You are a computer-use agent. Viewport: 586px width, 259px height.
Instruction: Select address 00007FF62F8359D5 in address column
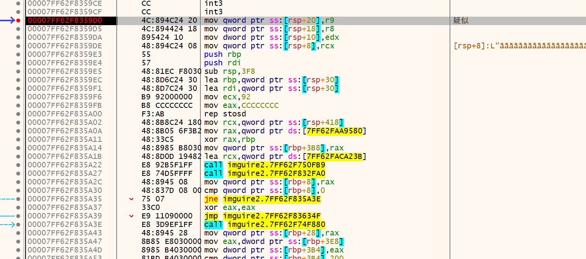65,29
